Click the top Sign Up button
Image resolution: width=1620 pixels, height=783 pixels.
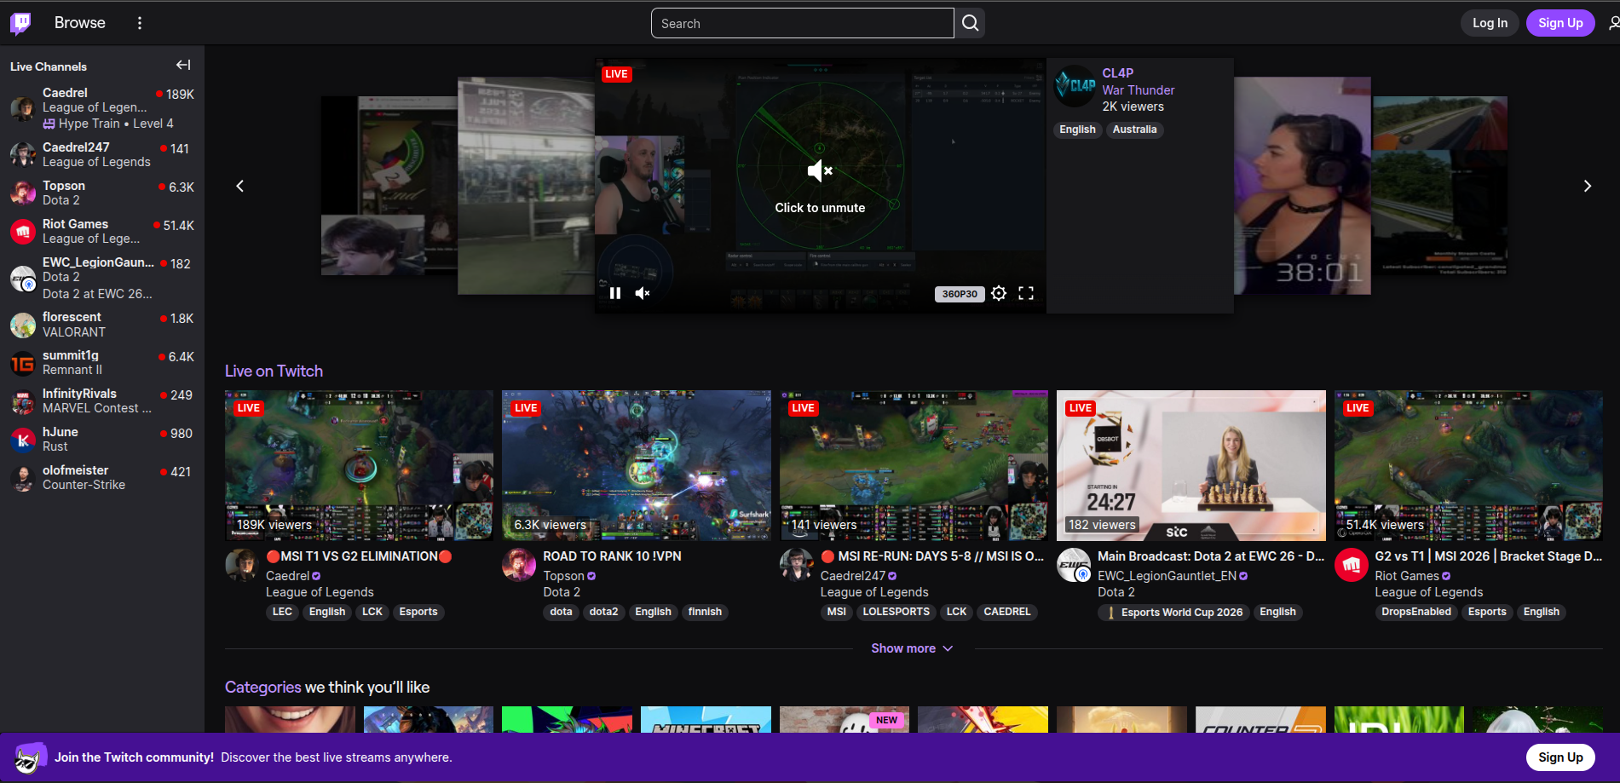click(x=1560, y=23)
